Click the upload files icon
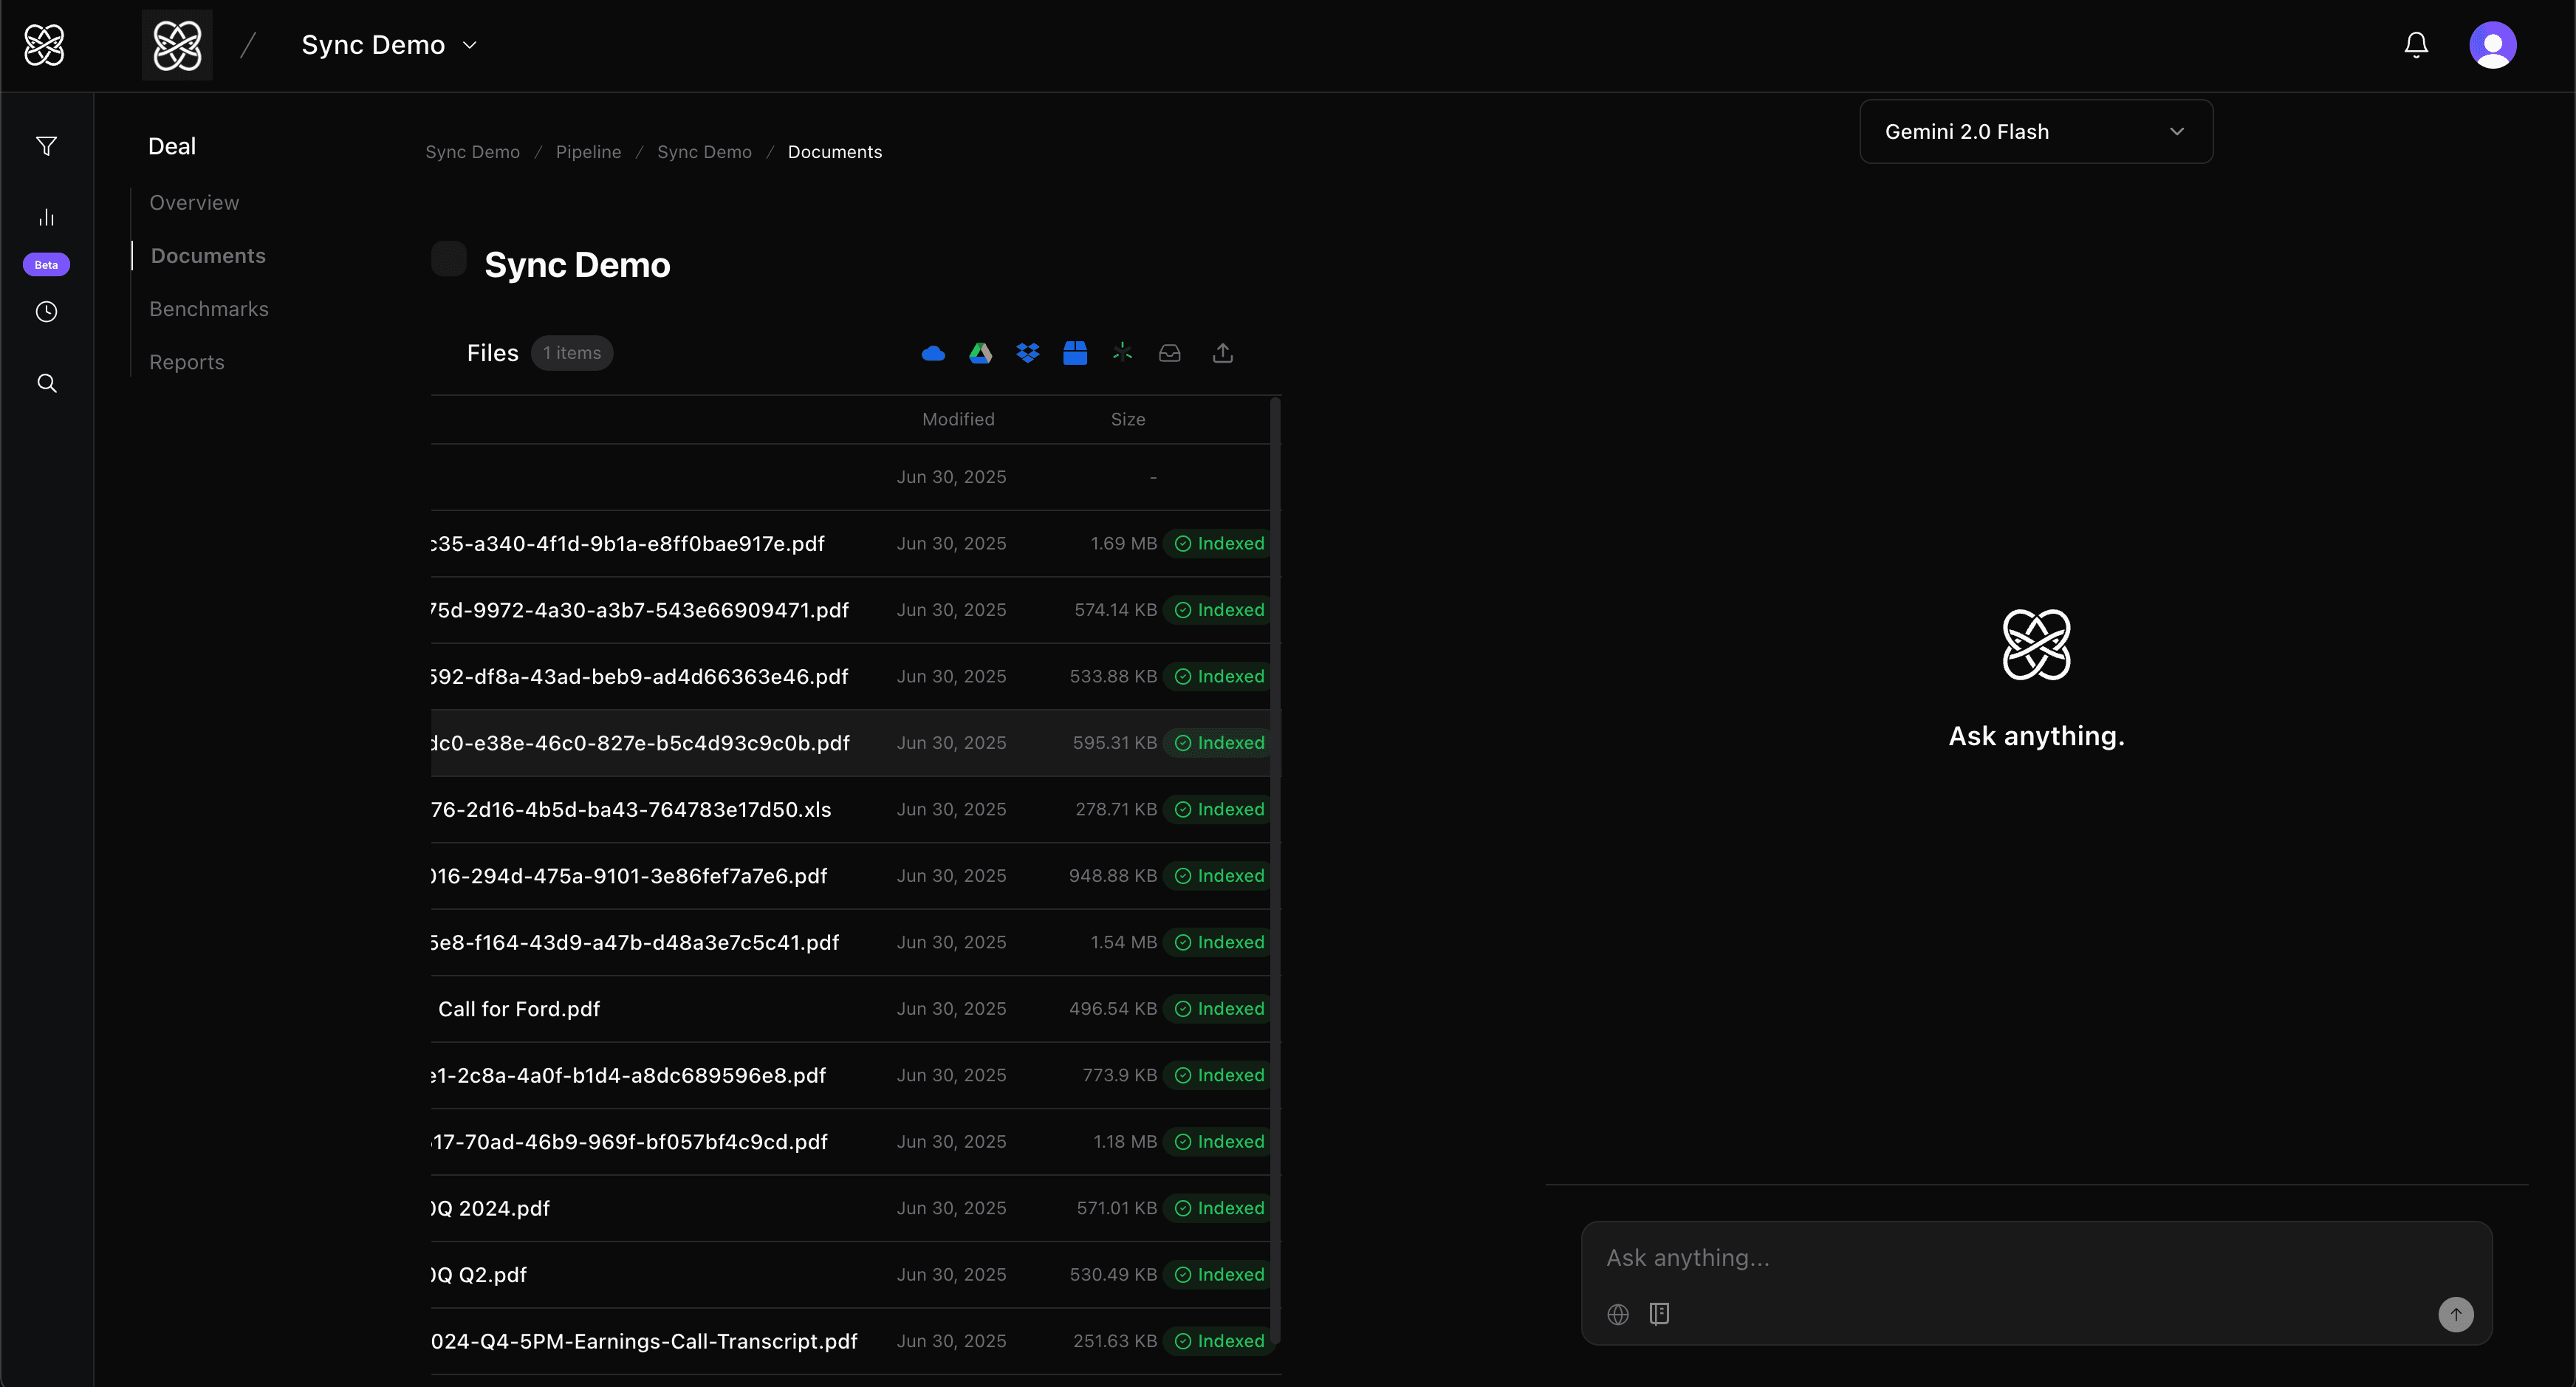 1222,353
